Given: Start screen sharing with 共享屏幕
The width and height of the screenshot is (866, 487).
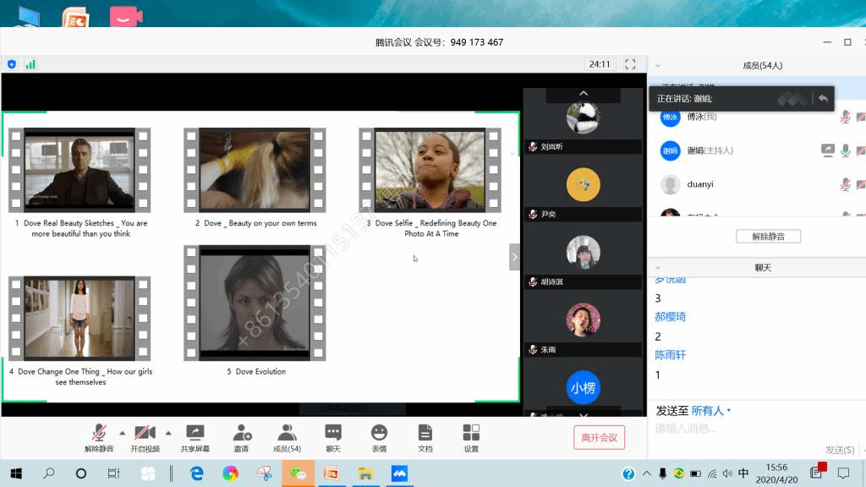Looking at the screenshot, I should (195, 438).
